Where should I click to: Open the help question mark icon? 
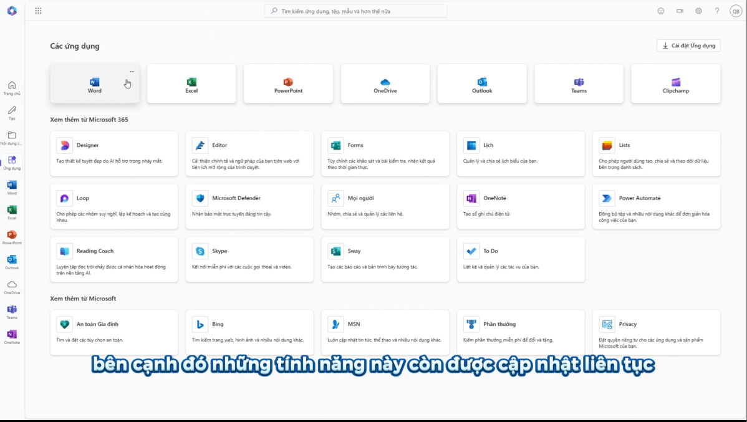pos(717,11)
